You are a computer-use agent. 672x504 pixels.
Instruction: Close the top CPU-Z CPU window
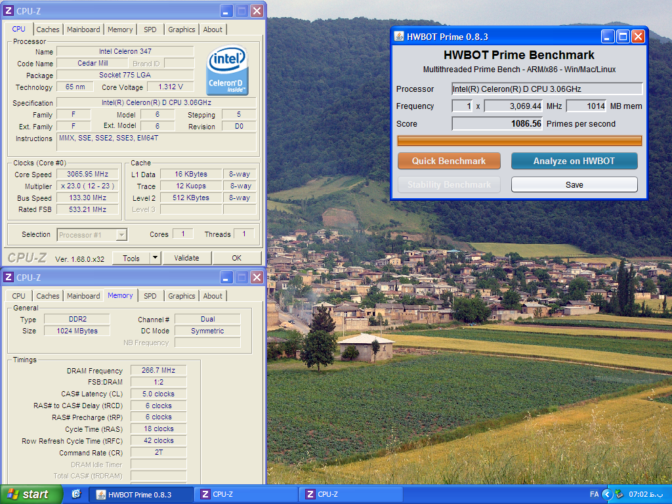coord(257,10)
